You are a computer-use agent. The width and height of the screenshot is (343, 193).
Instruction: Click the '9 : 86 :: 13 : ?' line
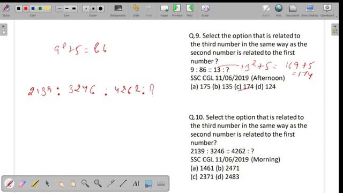pyautogui.click(x=210, y=70)
